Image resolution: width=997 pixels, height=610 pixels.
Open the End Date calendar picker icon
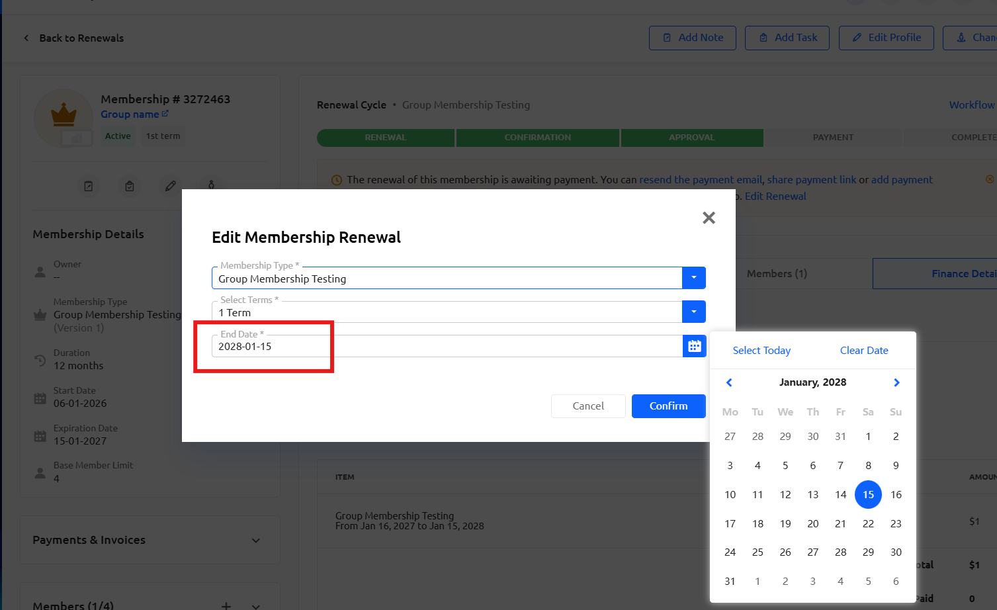click(x=694, y=346)
